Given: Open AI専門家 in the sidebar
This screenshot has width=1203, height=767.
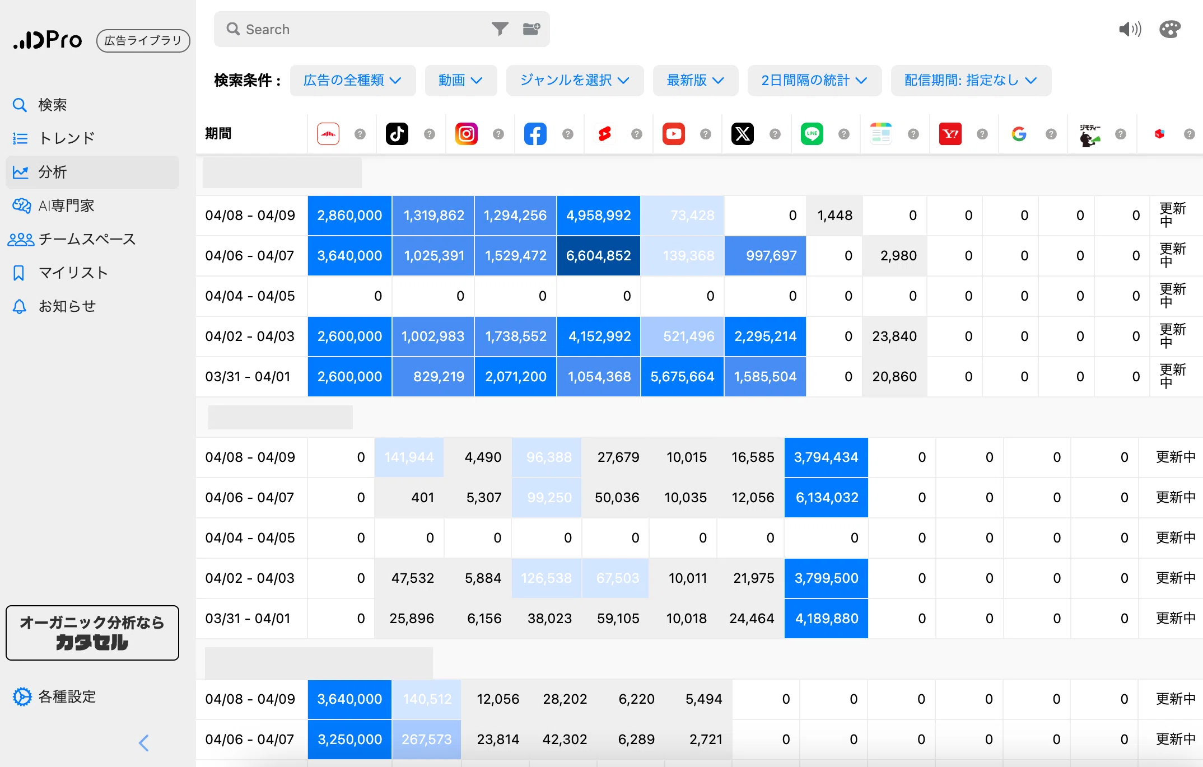Looking at the screenshot, I should click(92, 205).
